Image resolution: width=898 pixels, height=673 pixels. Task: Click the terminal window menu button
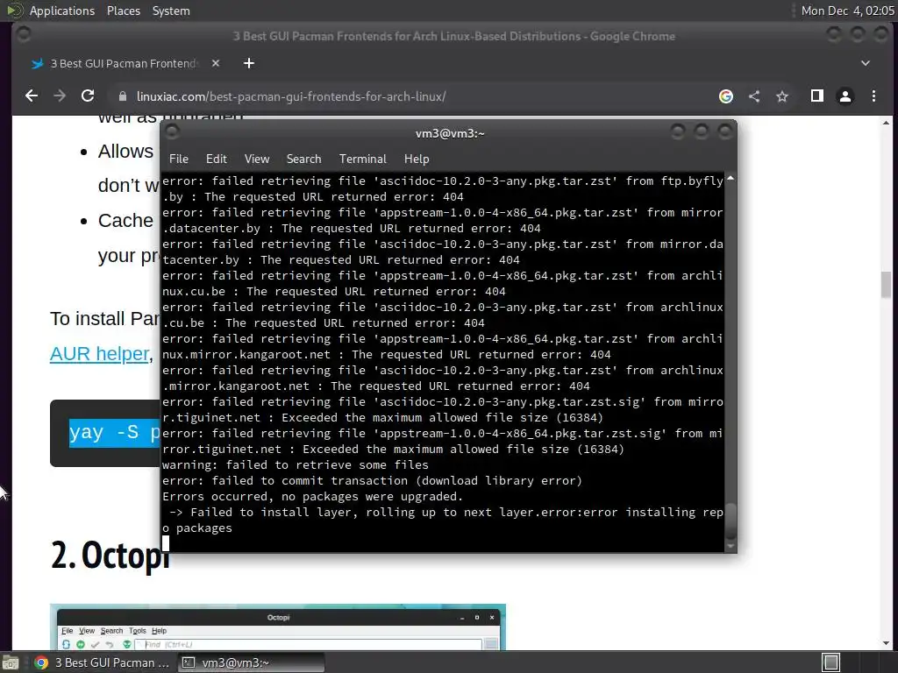(172, 132)
